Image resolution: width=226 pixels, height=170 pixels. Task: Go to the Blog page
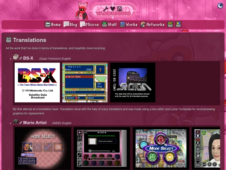(x=70, y=24)
